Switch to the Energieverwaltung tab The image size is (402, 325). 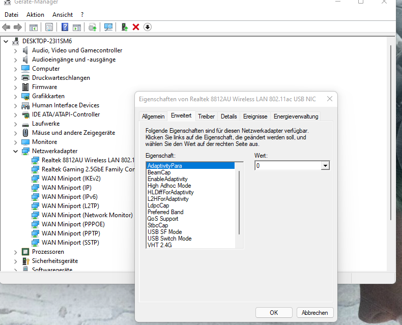click(x=296, y=116)
